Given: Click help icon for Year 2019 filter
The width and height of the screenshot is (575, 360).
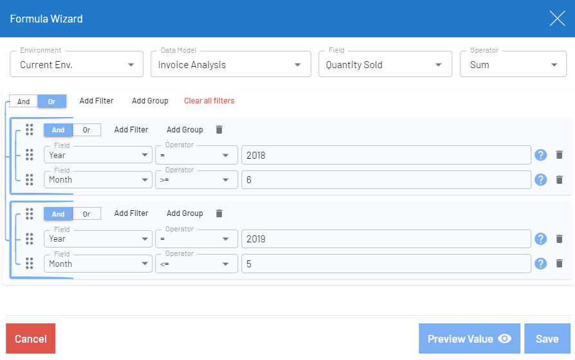Looking at the screenshot, I should (542, 239).
